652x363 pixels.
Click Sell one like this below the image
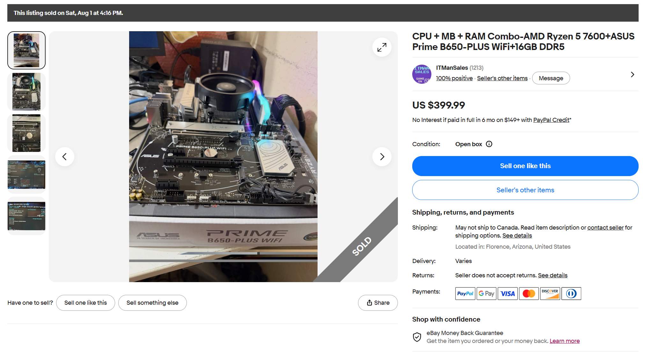click(85, 303)
